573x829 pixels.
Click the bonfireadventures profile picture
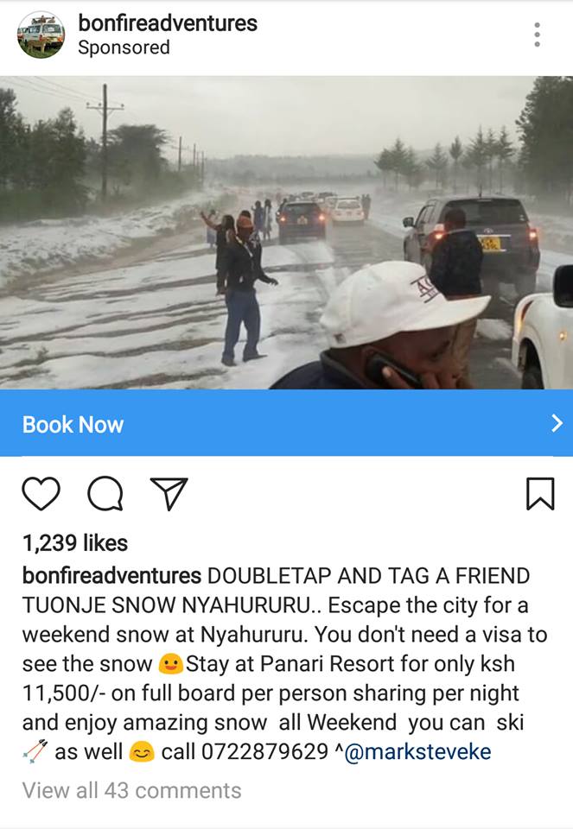pyautogui.click(x=41, y=35)
